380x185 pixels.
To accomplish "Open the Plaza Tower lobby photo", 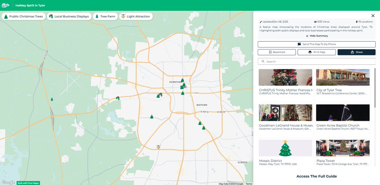I will click(343, 148).
